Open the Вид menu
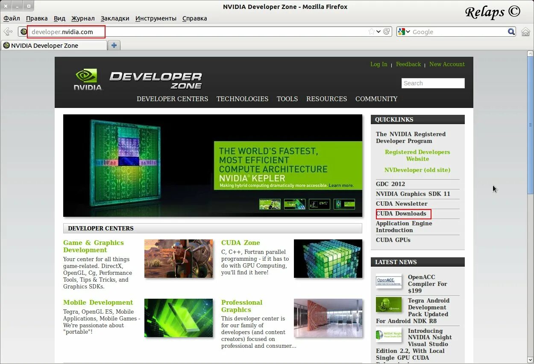The height and width of the screenshot is (364, 534). pyautogui.click(x=60, y=18)
